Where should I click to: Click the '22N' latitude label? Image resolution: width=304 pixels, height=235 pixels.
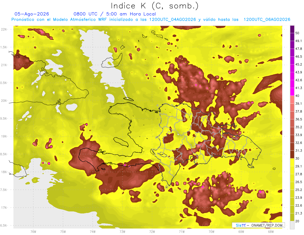pos(4,29)
